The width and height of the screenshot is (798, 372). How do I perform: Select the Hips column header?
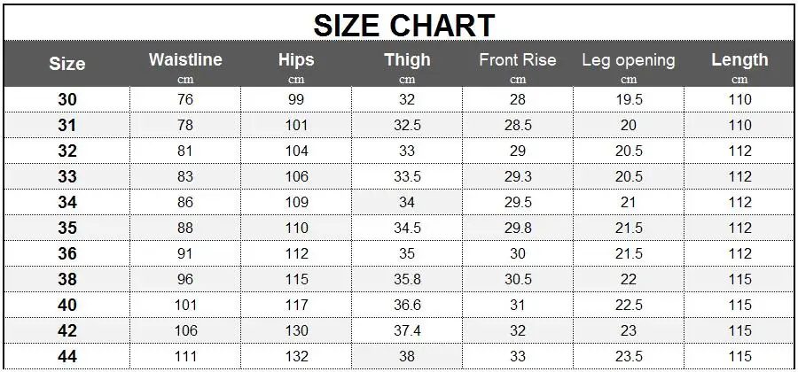point(295,59)
